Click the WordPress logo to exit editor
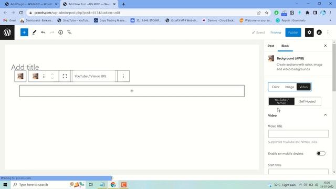 [x=7, y=33]
